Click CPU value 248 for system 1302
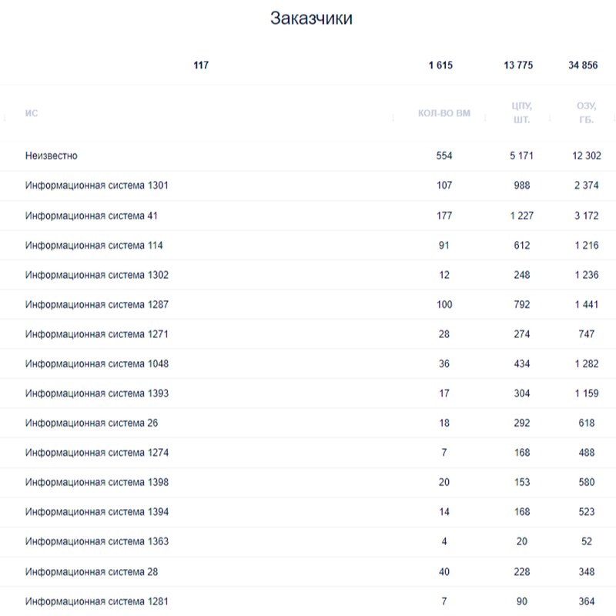The image size is (616, 616). click(522, 275)
